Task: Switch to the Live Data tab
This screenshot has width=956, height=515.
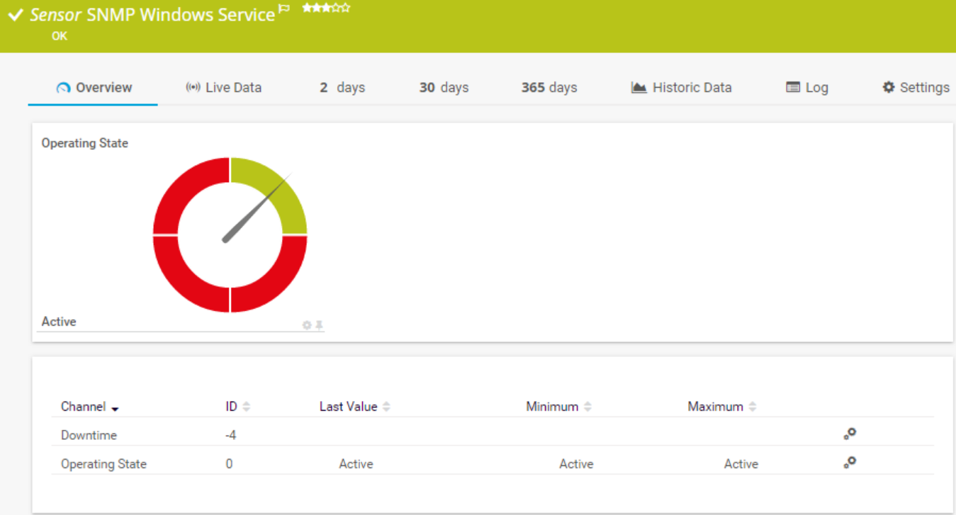Action: (x=223, y=88)
